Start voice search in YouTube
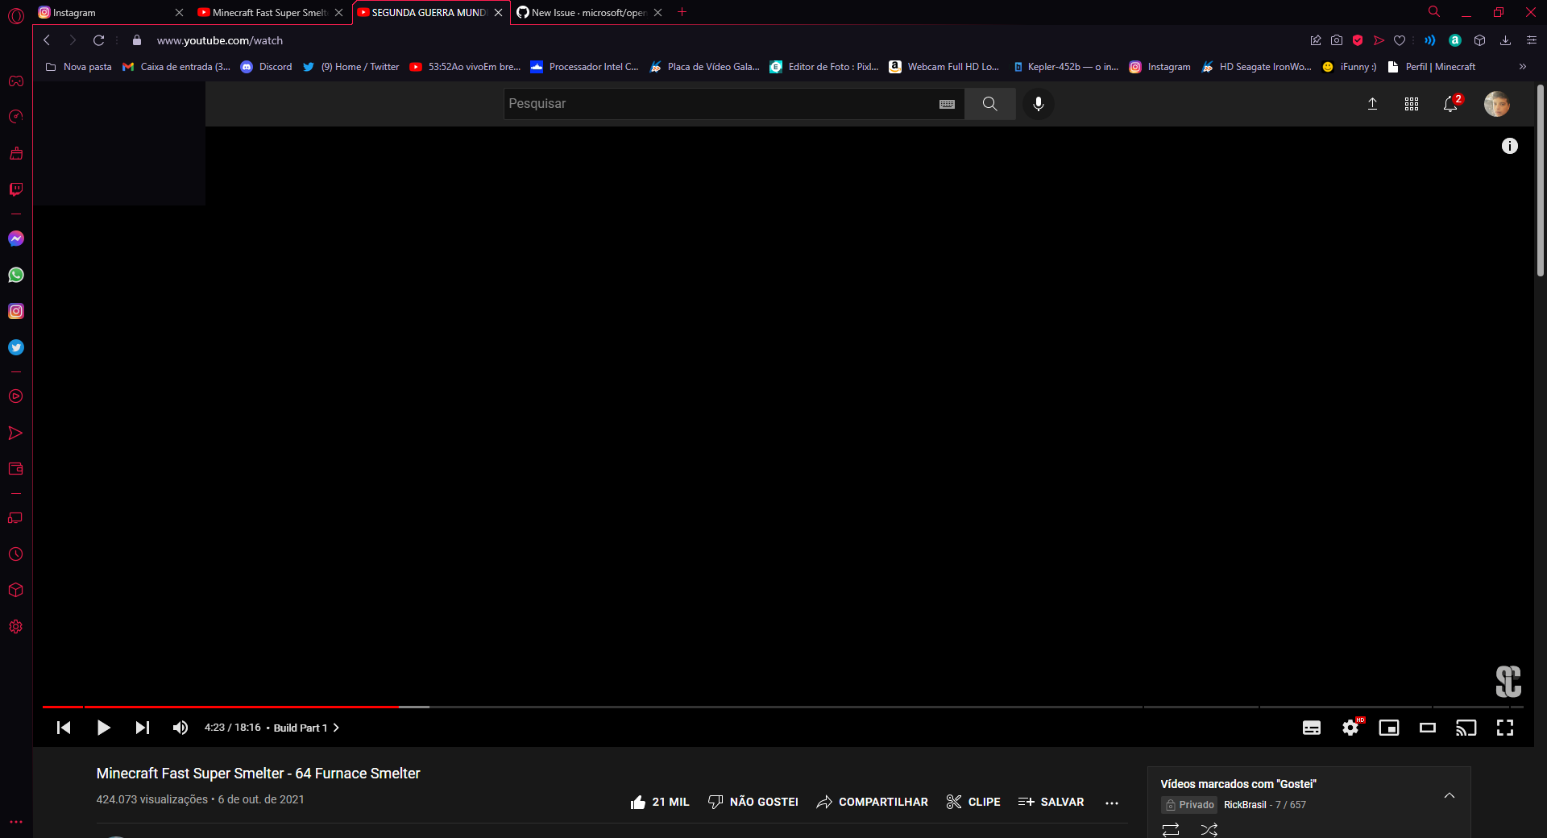Viewport: 1547px width, 838px height. point(1038,104)
